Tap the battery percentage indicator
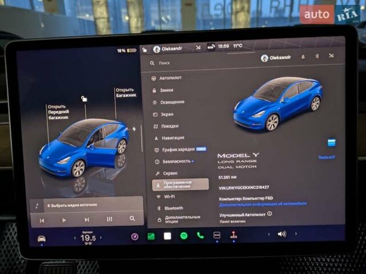366x274 pixels. [126, 51]
